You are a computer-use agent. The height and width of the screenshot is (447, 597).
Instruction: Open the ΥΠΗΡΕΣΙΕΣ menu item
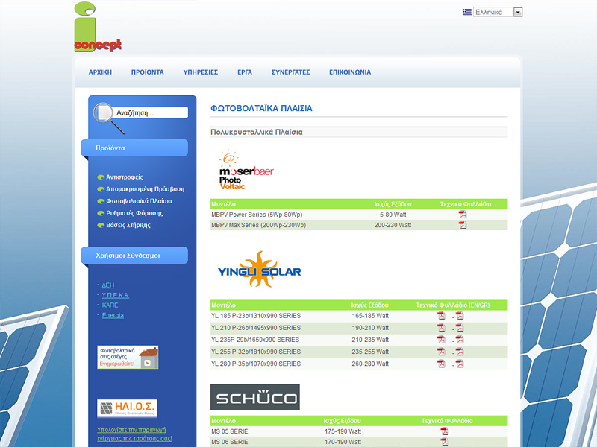[x=200, y=72]
